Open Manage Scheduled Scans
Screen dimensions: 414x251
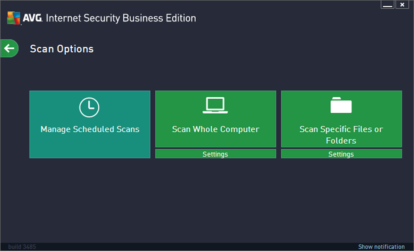(90, 124)
